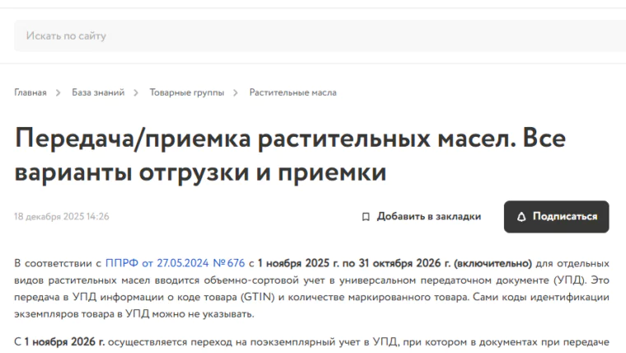The width and height of the screenshot is (626, 353).
Task: Click the chevron after База знаний breadcrumb
Action: click(137, 92)
